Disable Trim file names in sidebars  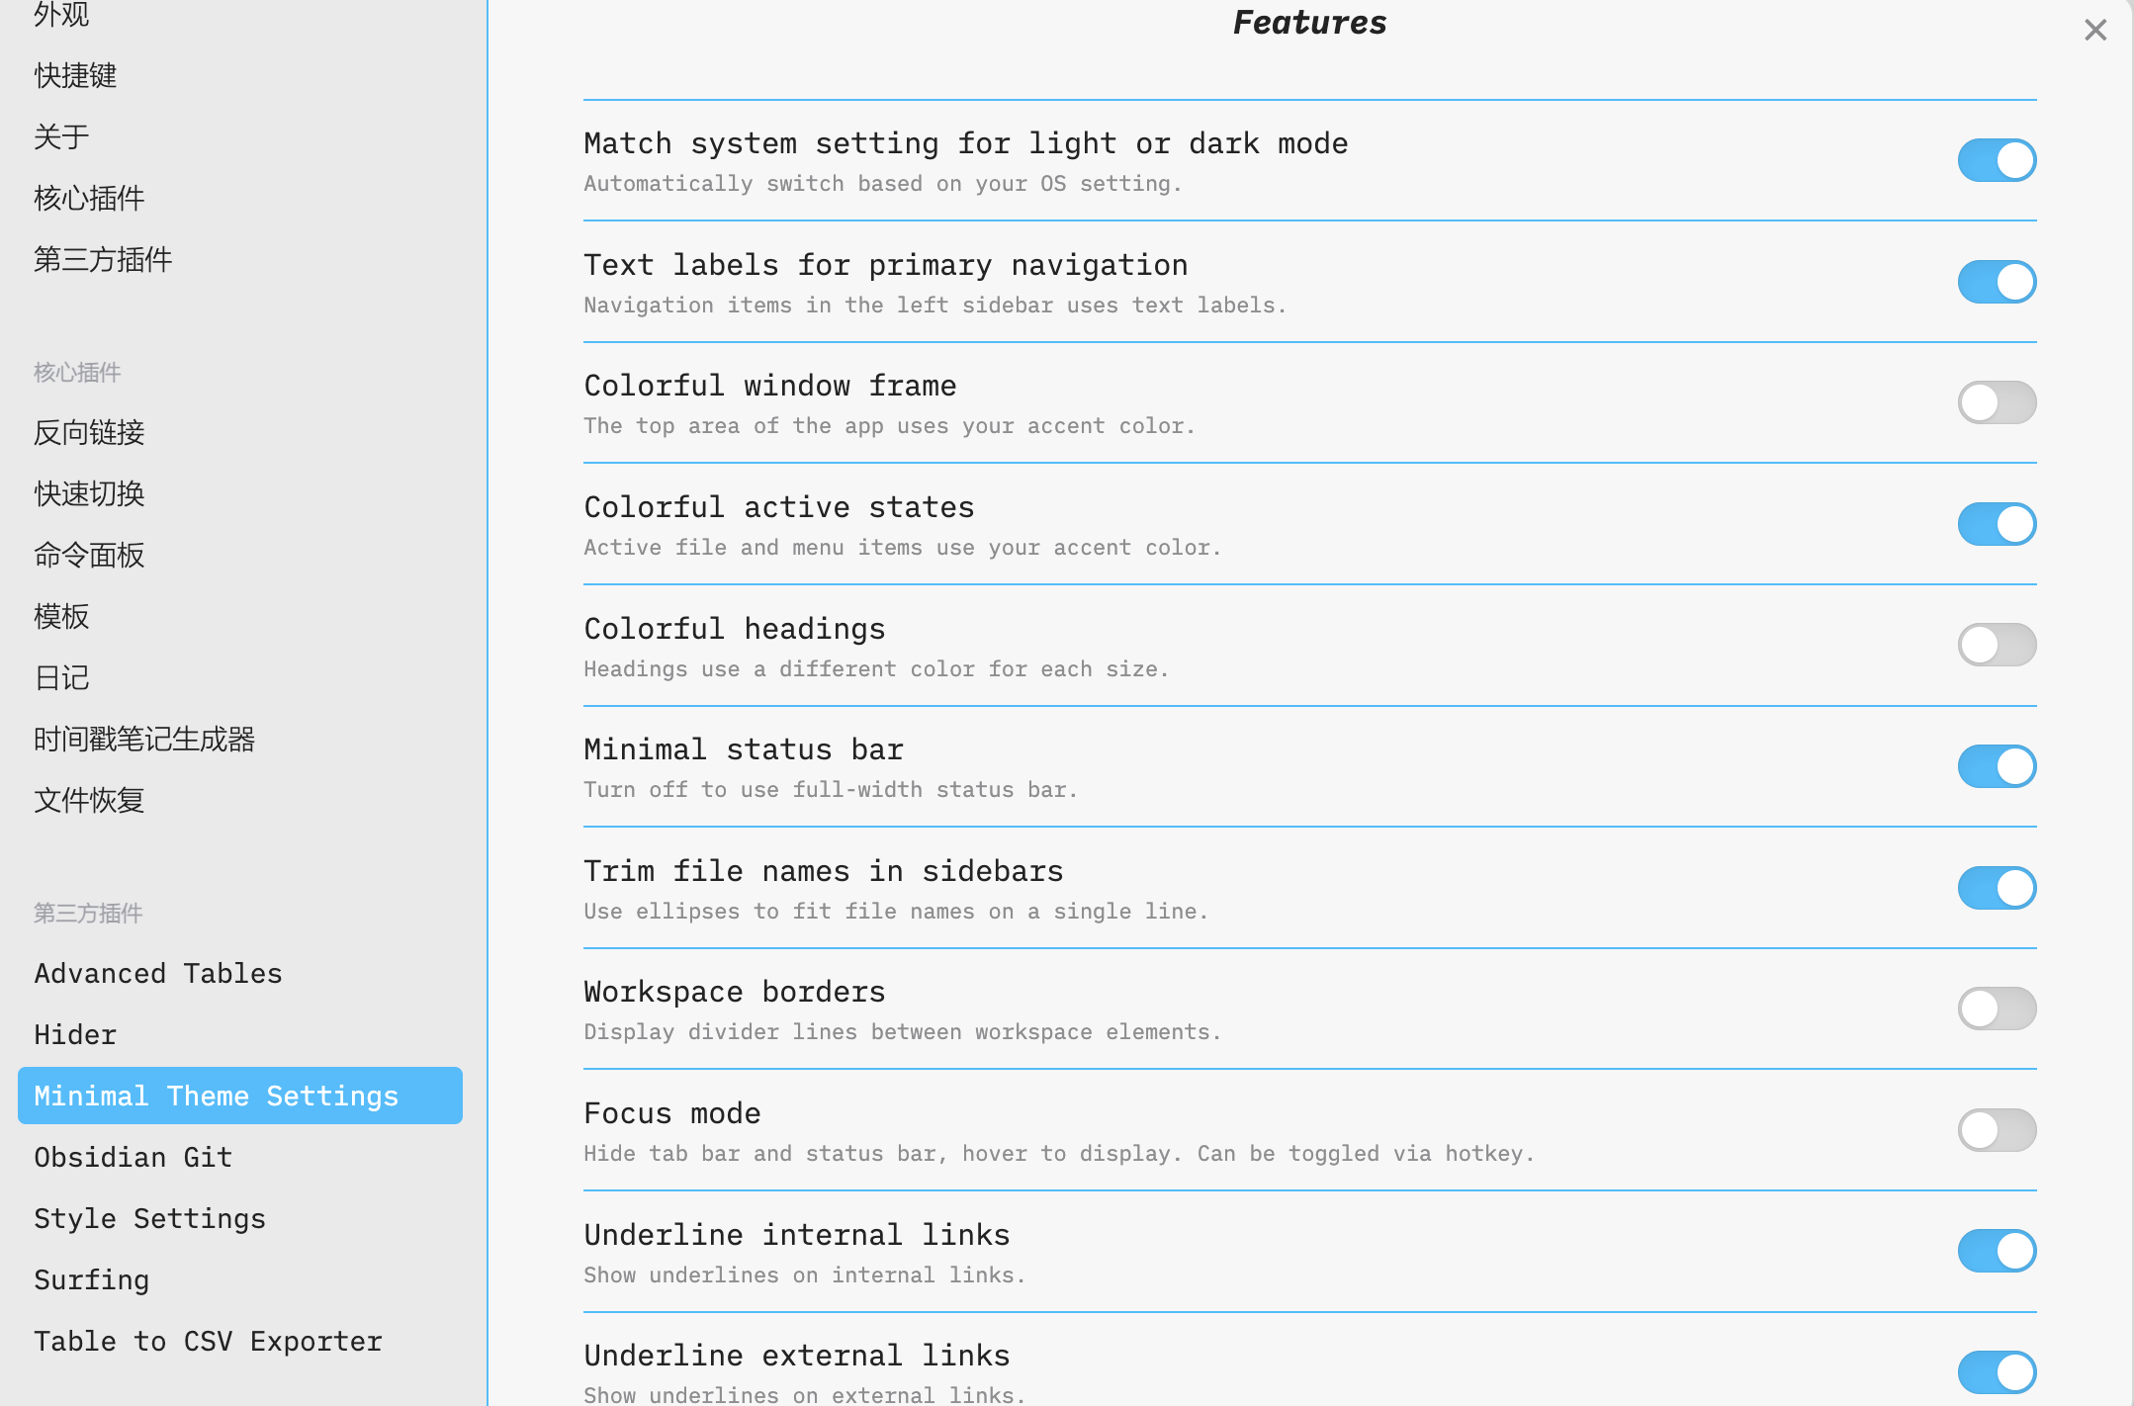[1997, 888]
